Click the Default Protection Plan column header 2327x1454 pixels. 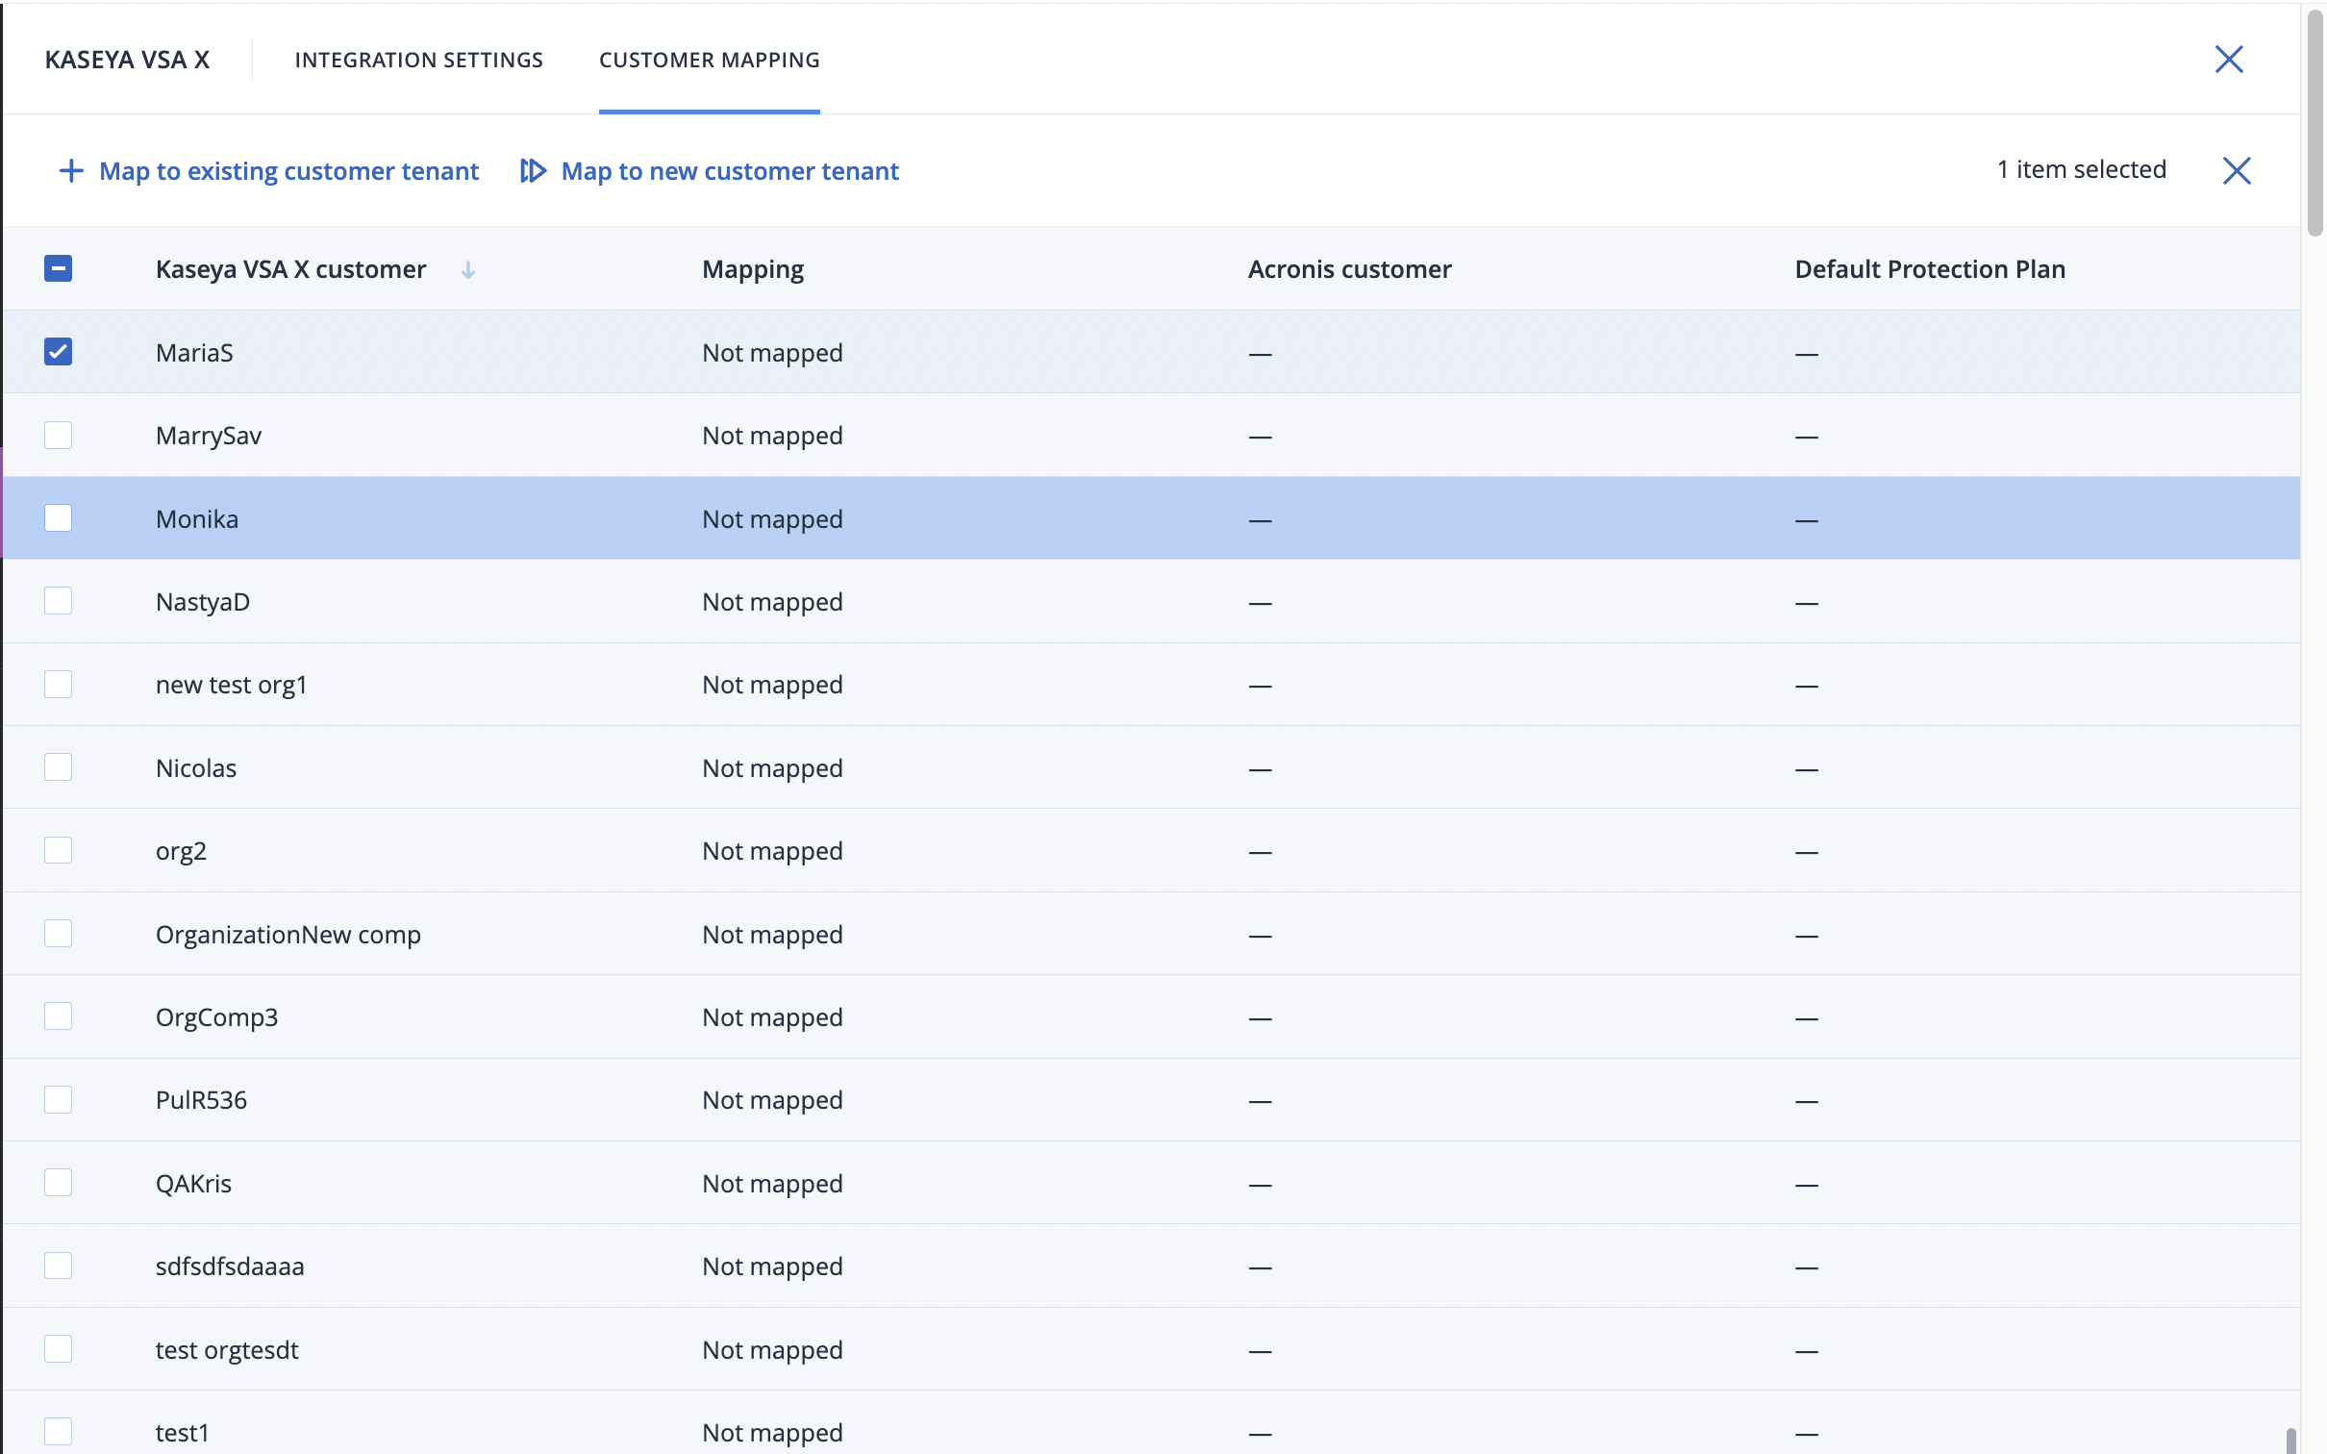pos(1930,269)
